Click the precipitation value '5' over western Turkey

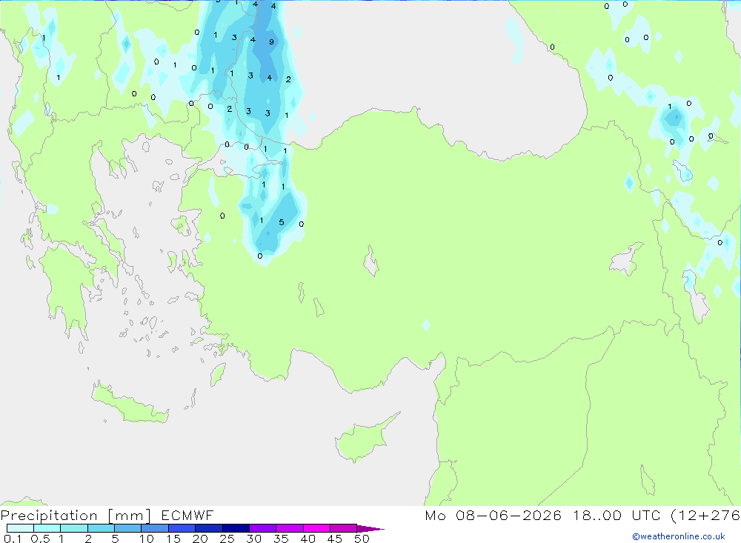(281, 222)
